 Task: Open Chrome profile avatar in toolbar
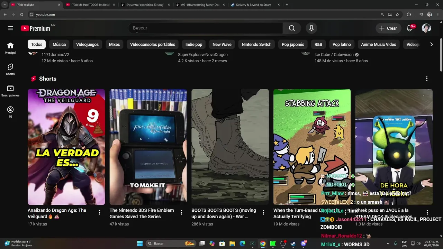pyautogui.click(x=430, y=15)
